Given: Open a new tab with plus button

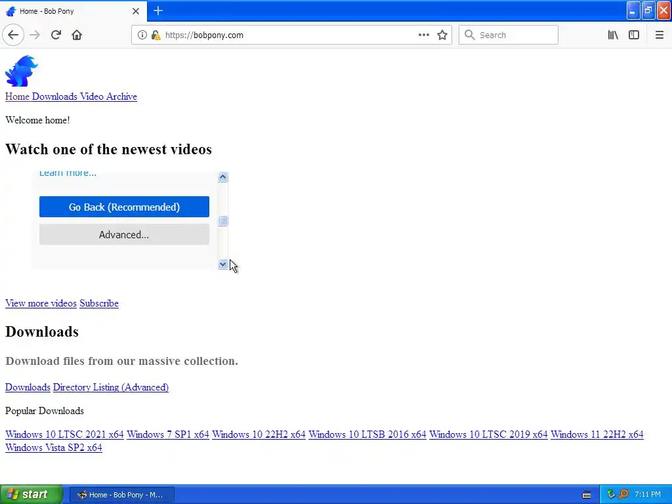Looking at the screenshot, I should pos(157,10).
